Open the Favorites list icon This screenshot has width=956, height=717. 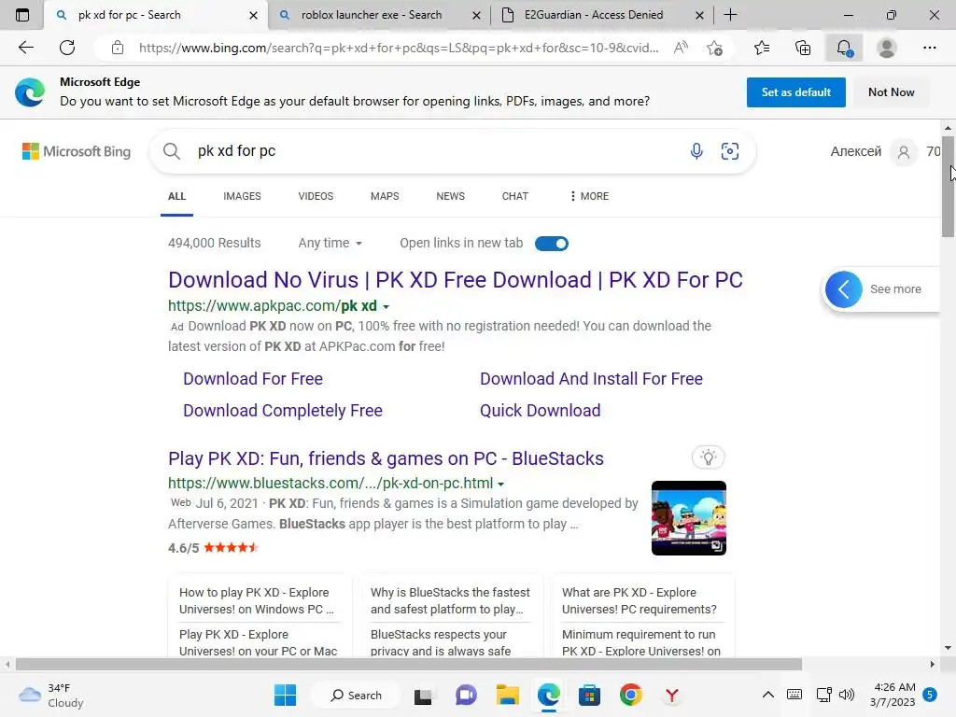point(762,48)
